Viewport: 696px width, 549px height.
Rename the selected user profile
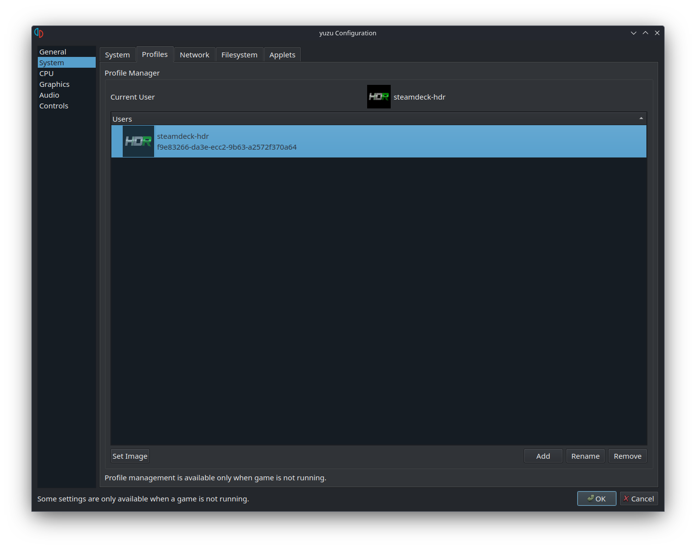click(x=586, y=456)
